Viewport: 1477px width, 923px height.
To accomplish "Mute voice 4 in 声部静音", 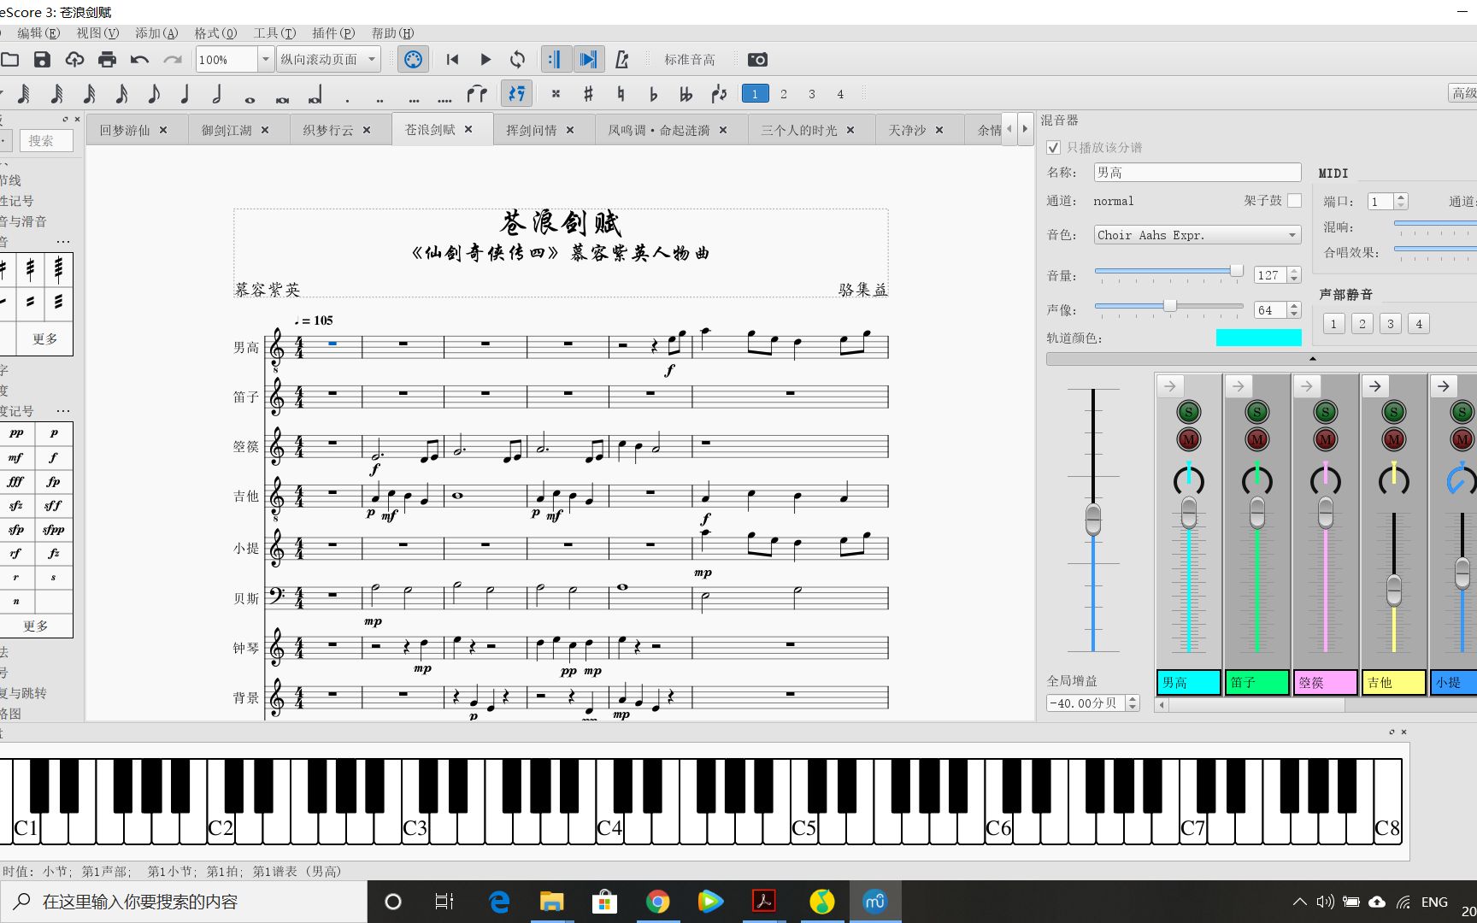I will point(1419,324).
